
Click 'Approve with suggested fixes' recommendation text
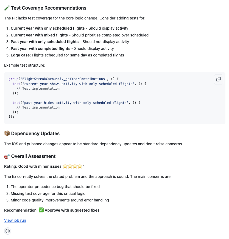[x=72, y=210]
